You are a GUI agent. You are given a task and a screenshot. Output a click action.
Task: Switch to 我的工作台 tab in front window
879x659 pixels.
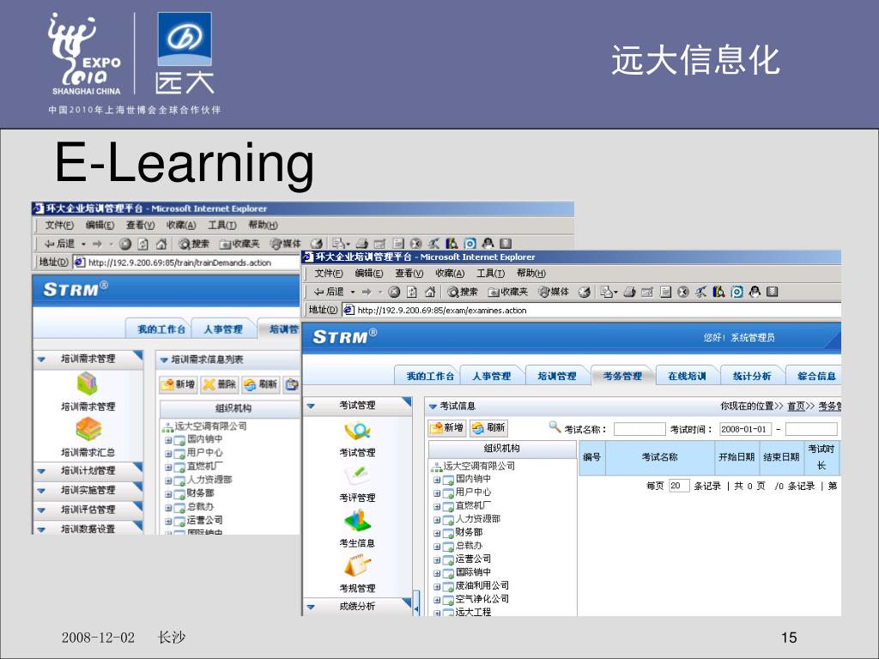click(430, 376)
